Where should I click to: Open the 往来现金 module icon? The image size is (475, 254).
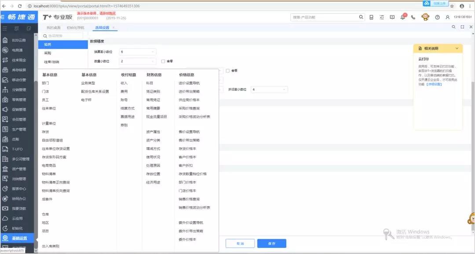(5, 60)
